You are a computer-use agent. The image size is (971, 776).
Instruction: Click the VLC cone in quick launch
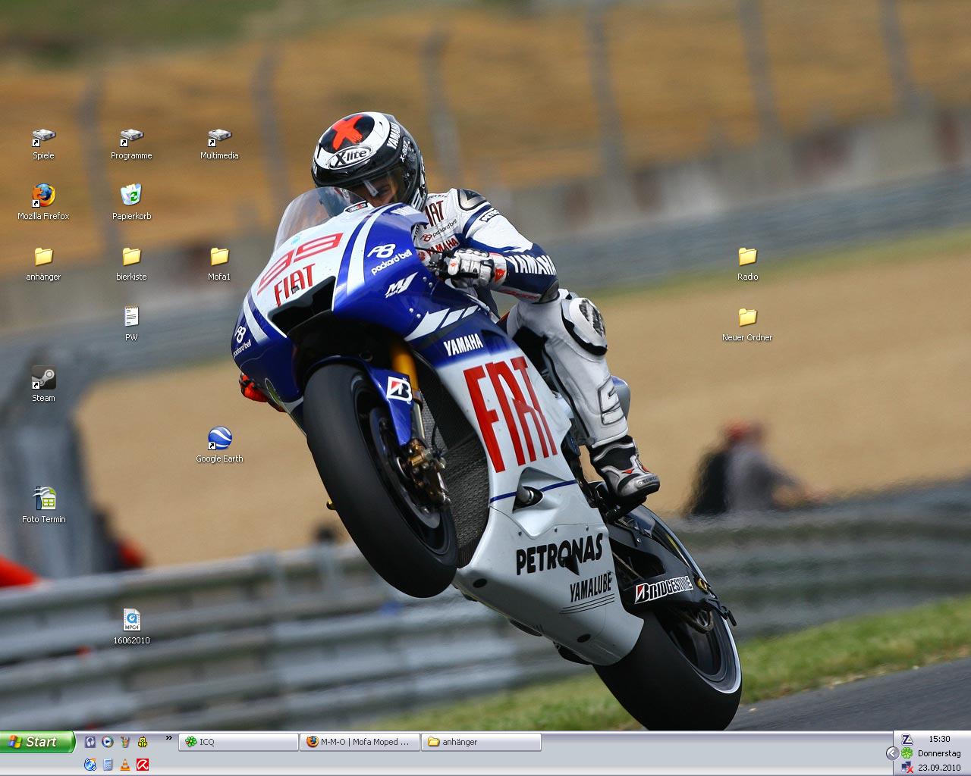[x=125, y=765]
